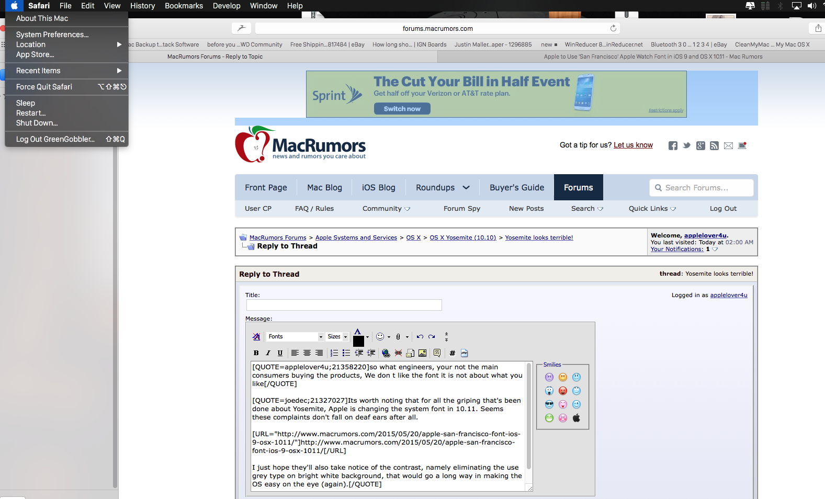Image resolution: width=825 pixels, height=499 pixels.
Task: Open the smilies dropdown arrow
Action: pyautogui.click(x=389, y=337)
